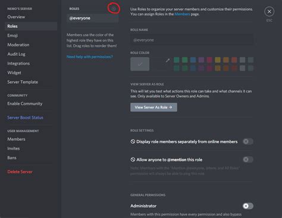
Task: Choose the bright red color swatch
Action: [x=234, y=60]
